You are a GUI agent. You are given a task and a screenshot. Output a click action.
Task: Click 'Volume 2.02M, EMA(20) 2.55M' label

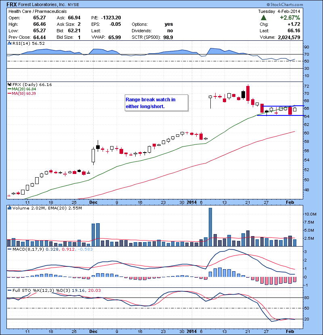pyautogui.click(x=47, y=208)
